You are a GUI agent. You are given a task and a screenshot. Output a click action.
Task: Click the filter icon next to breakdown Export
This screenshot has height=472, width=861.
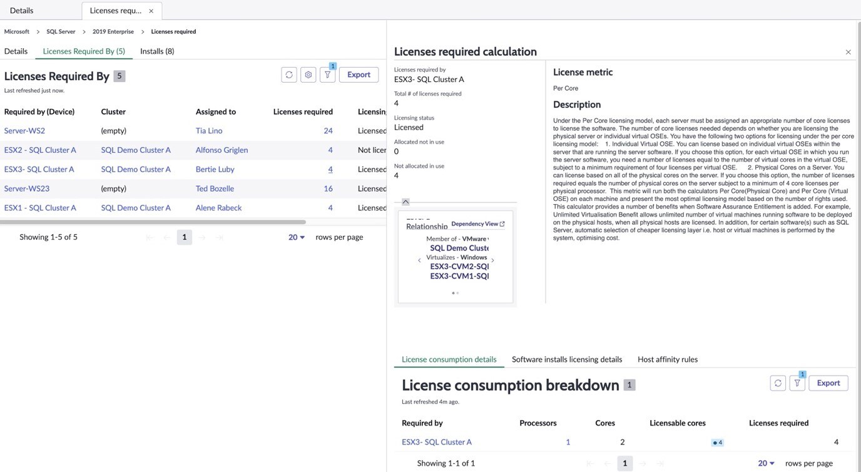pyautogui.click(x=797, y=382)
